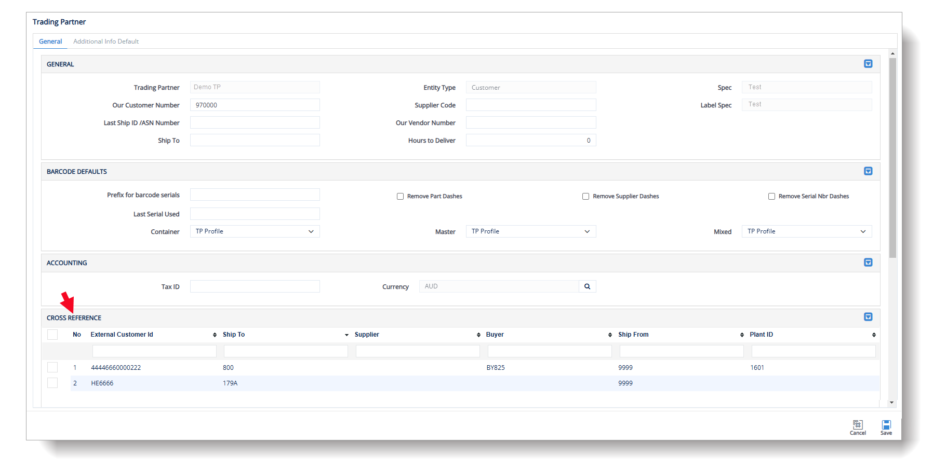Image resolution: width=933 pixels, height=471 pixels.
Task: Click the Currency search magnifier icon
Action: click(587, 286)
